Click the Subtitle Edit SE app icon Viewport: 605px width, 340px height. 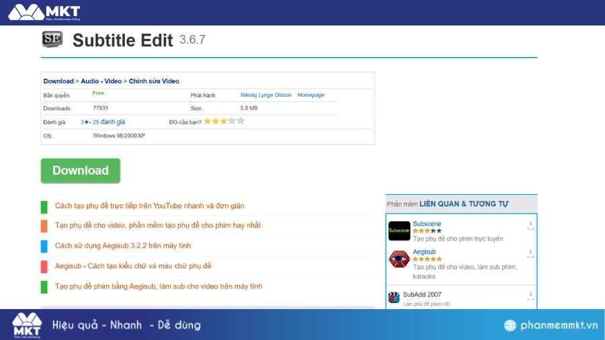click(x=52, y=40)
